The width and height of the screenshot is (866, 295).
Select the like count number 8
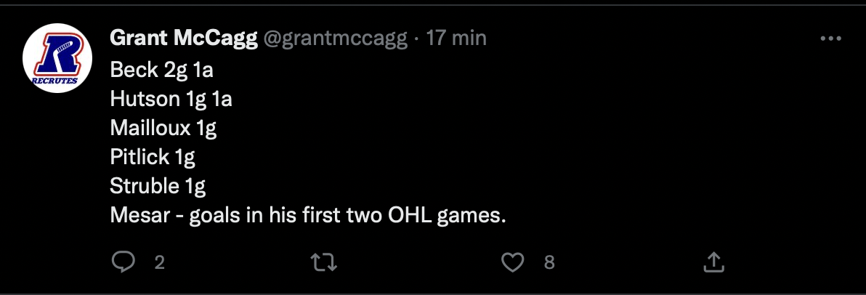click(549, 262)
